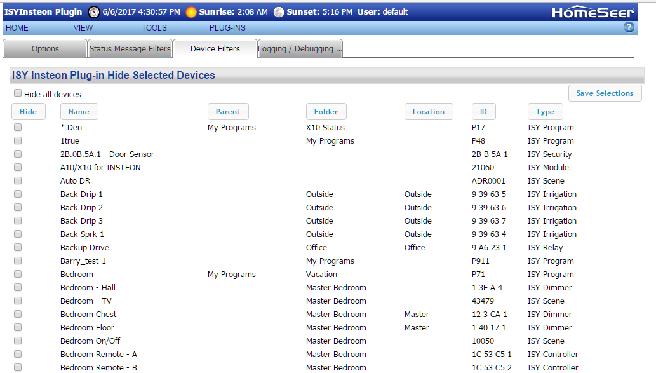Switch to the Options tab
Viewport: 656px width, 373px height.
click(x=45, y=48)
